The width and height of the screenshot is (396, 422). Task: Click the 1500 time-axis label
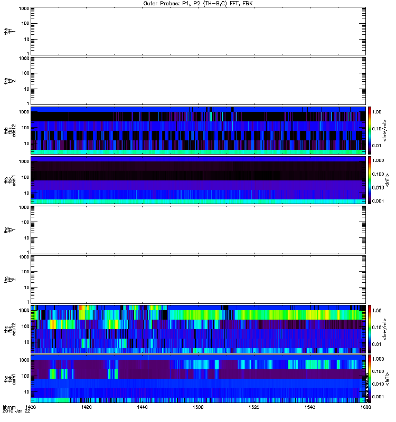(x=198, y=407)
